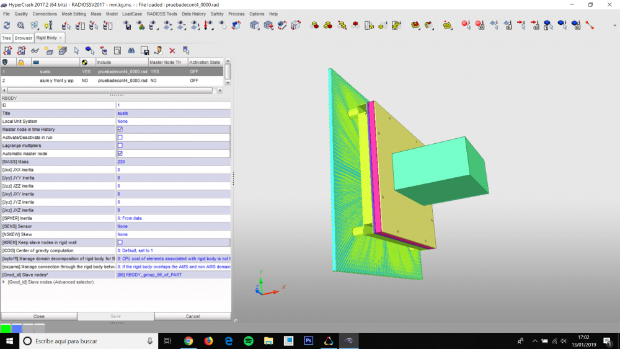The height and width of the screenshot is (349, 620).
Task: Click the eye with save disk icon
Action: point(127,25)
